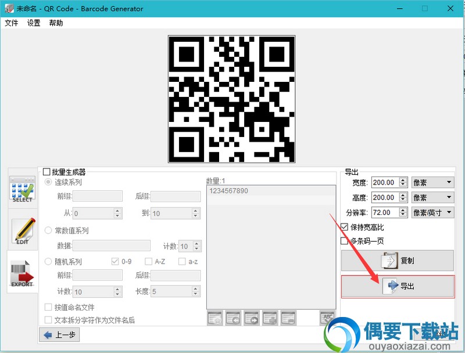Viewport: 465px width, 353px height.
Task: Close the Barcode Generator window
Action: click(x=450, y=9)
